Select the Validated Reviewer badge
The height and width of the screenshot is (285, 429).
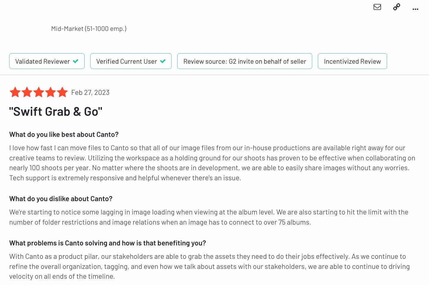47,61
